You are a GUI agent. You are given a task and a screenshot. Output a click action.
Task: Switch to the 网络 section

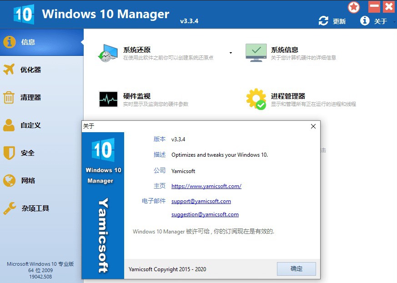click(x=28, y=181)
